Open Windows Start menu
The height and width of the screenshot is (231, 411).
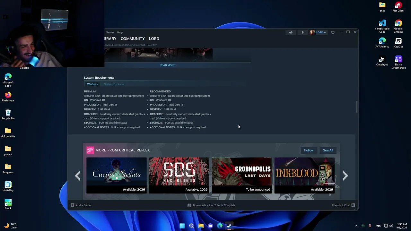click(x=182, y=226)
